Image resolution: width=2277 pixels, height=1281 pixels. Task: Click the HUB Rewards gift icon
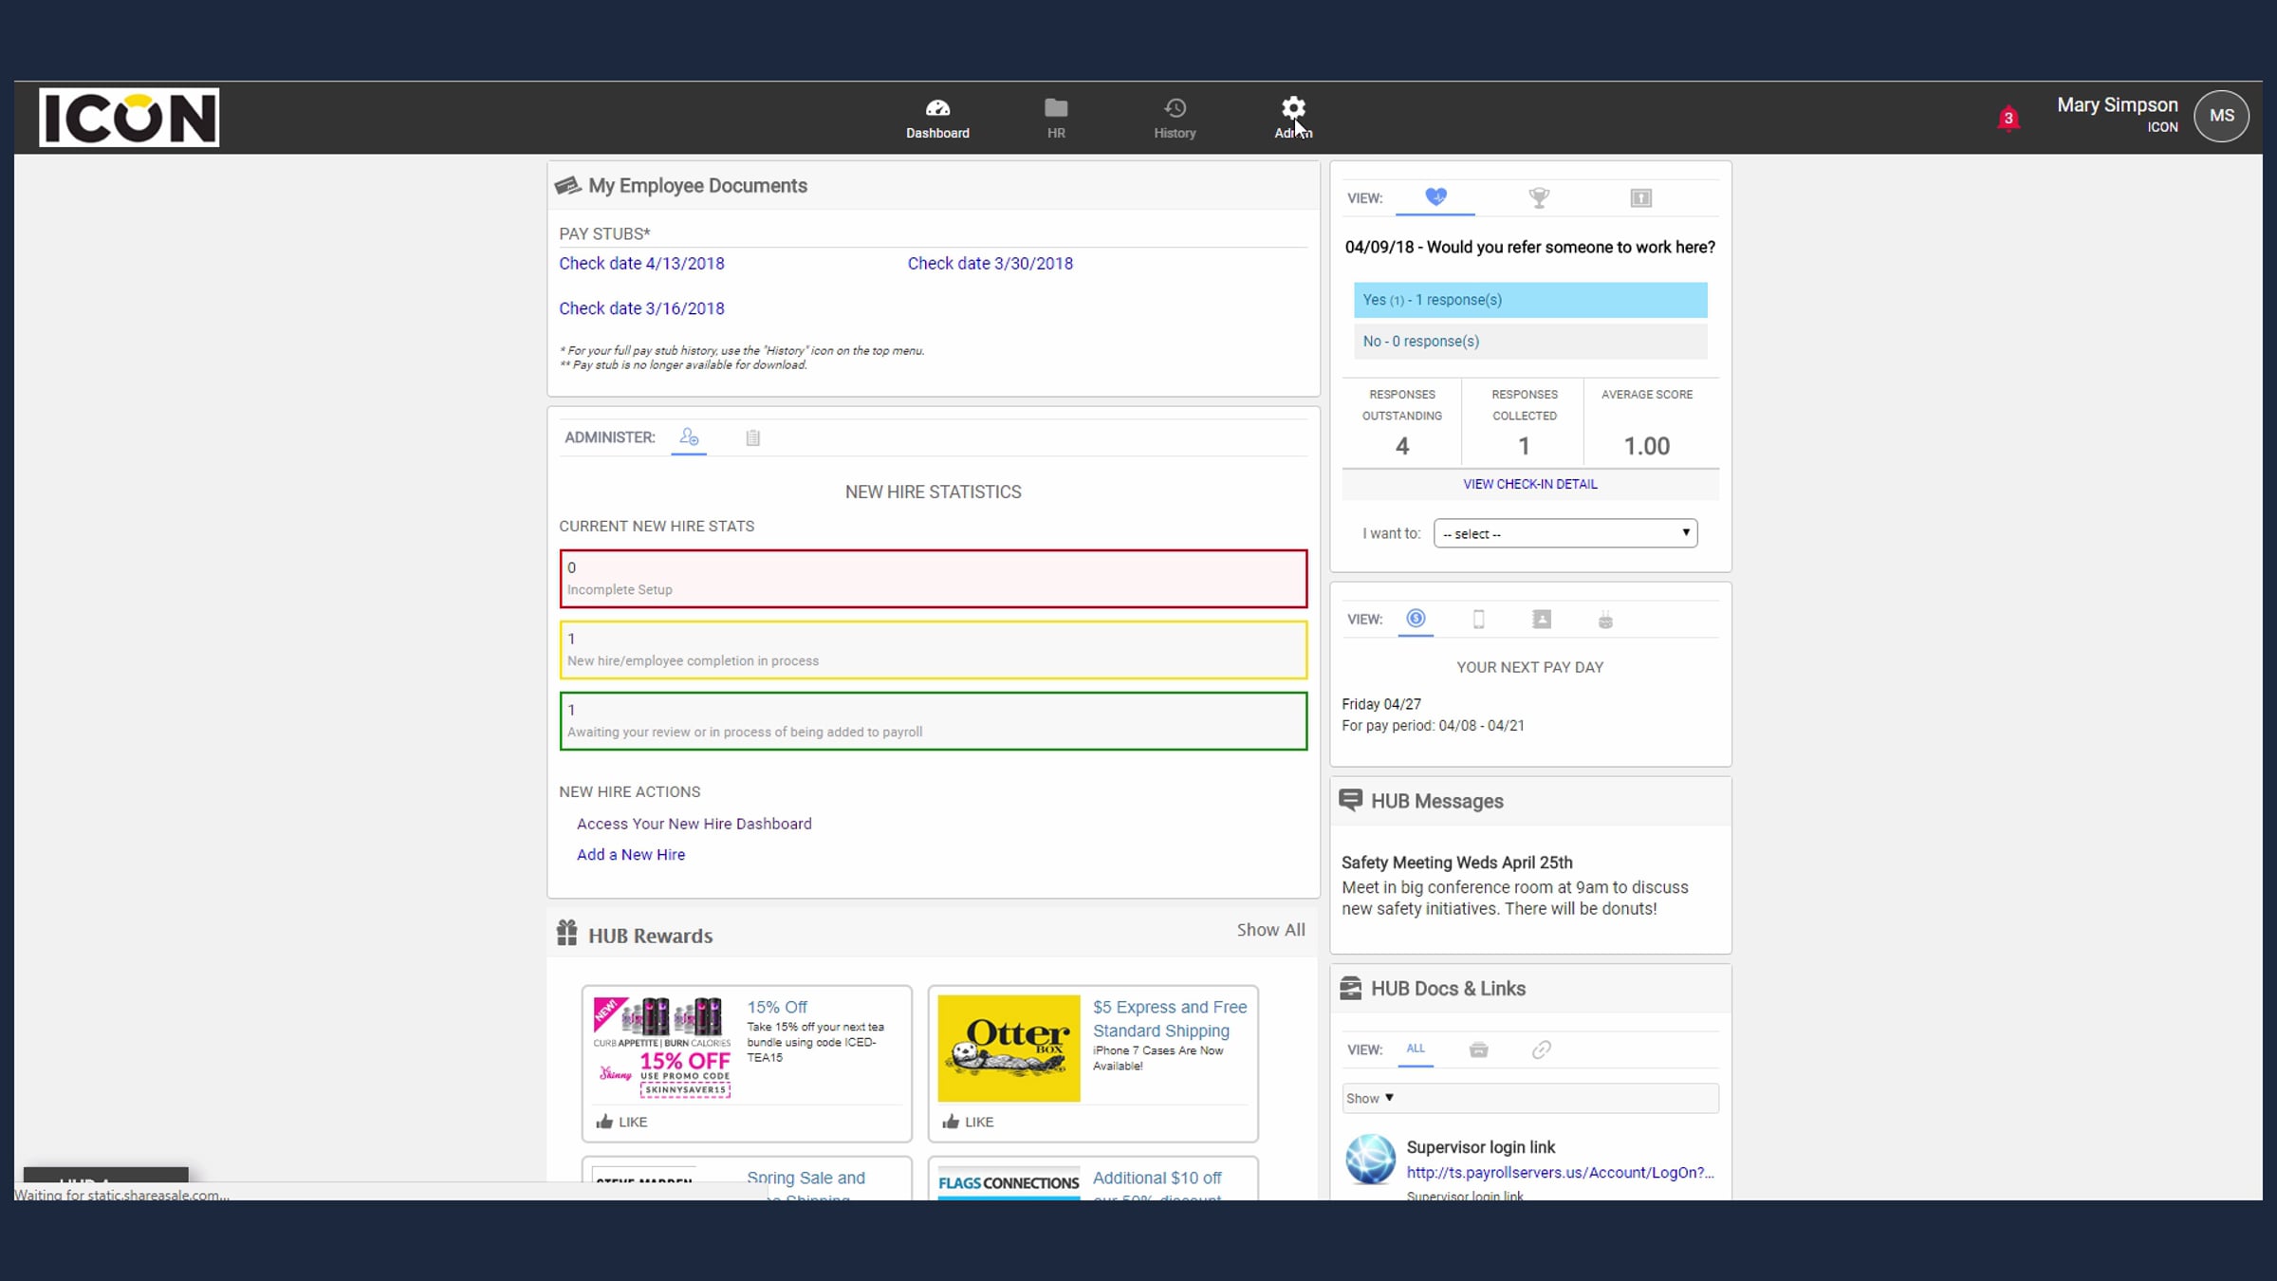coord(566,934)
